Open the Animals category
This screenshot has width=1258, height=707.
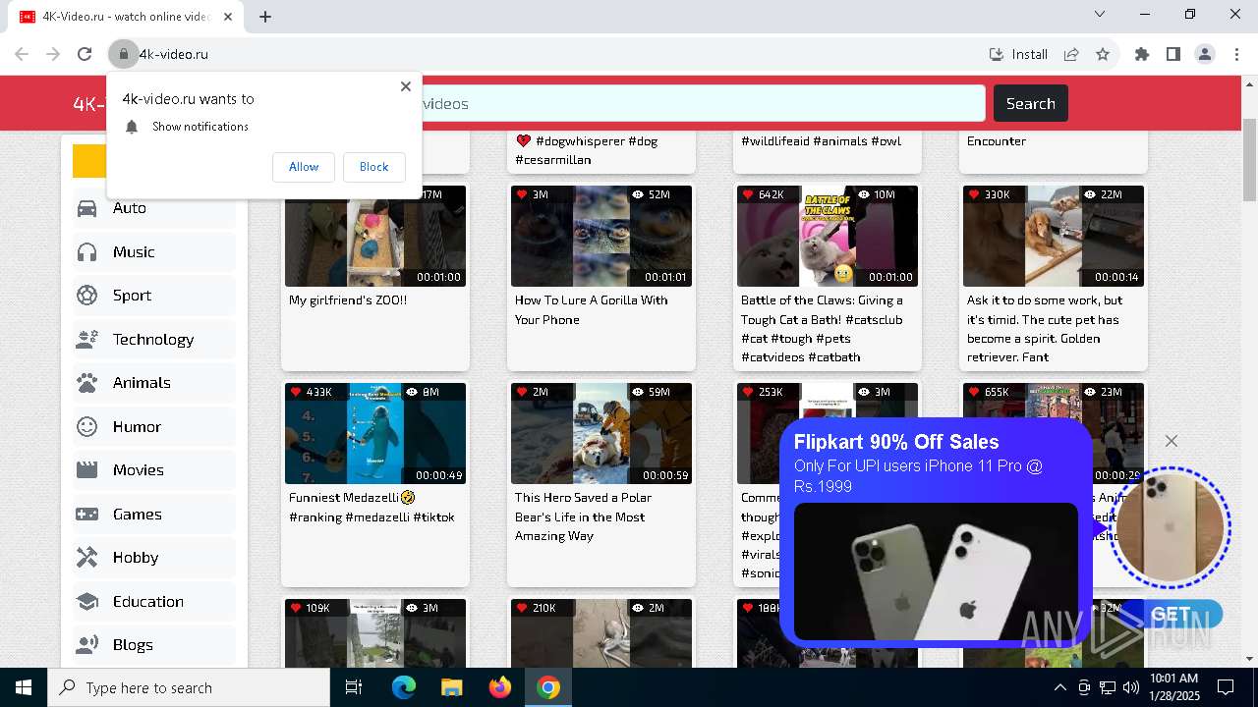[x=154, y=383]
